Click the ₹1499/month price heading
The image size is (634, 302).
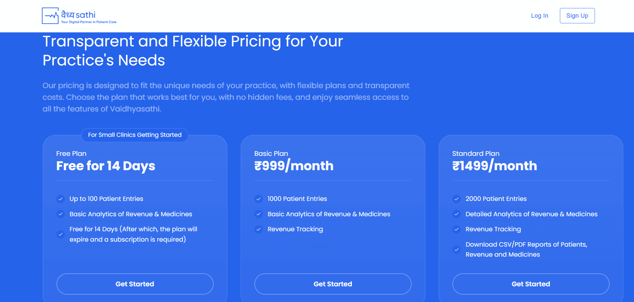point(494,166)
